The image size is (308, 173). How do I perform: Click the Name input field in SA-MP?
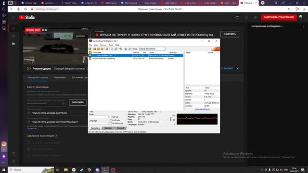click(x=152, y=49)
